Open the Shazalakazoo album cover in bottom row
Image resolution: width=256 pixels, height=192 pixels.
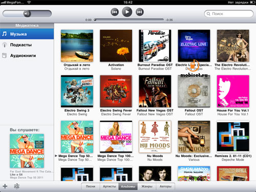(x=194, y=174)
